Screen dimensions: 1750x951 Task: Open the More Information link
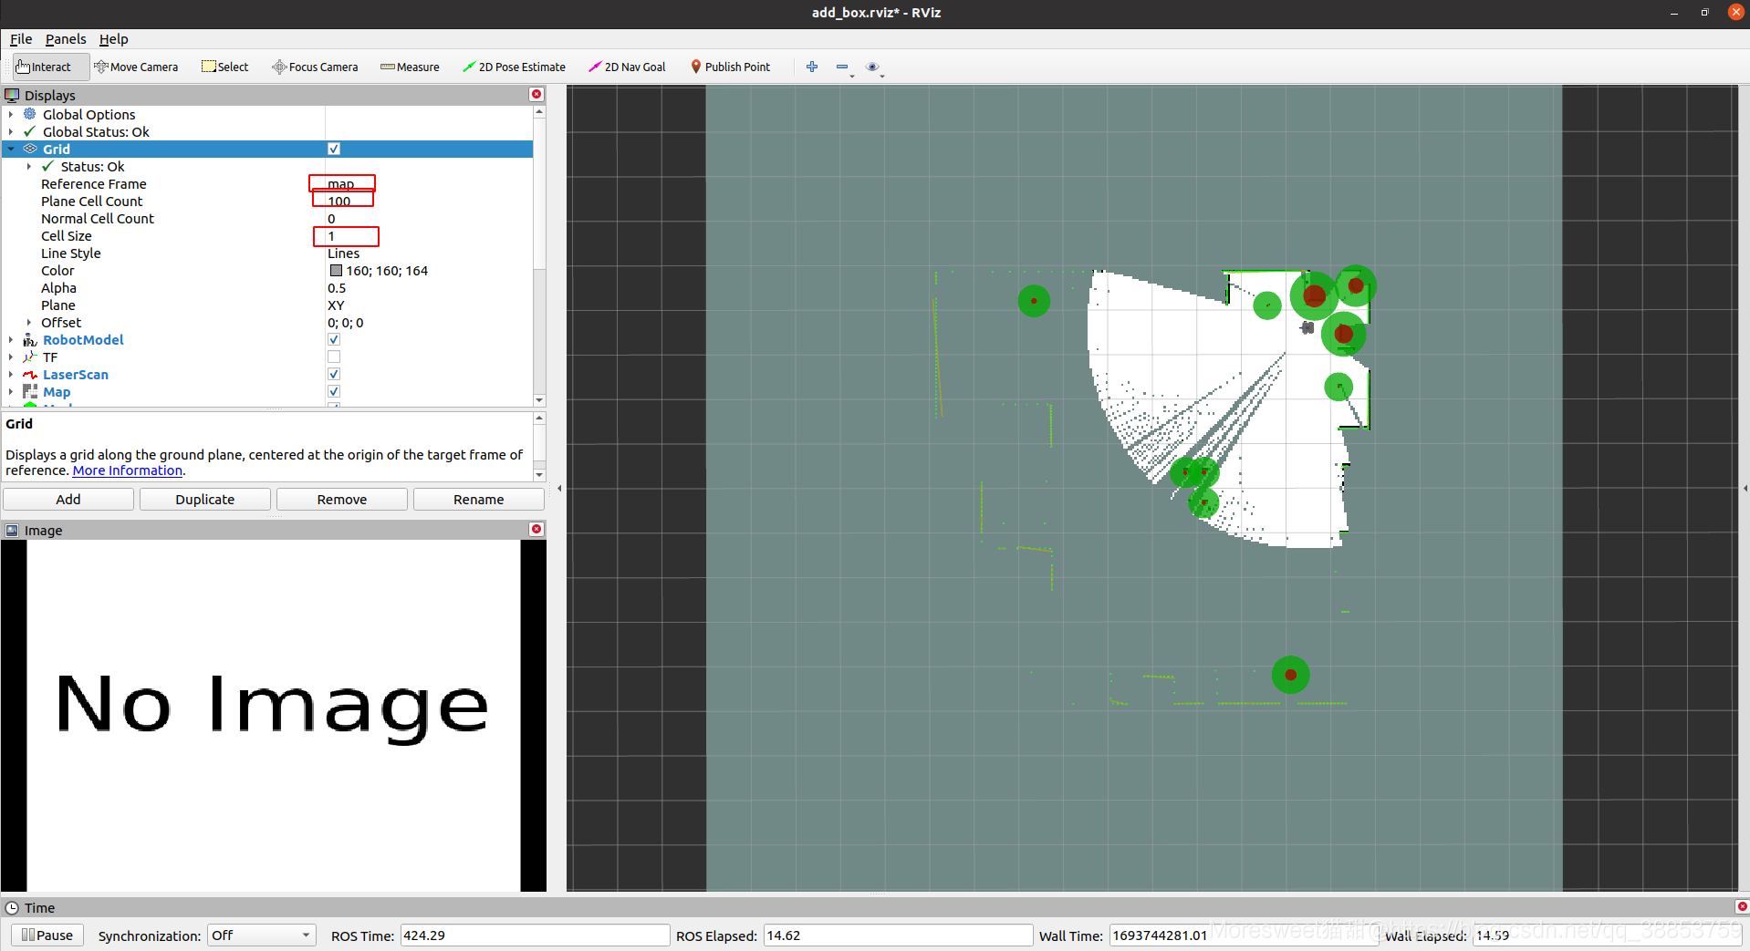(126, 470)
